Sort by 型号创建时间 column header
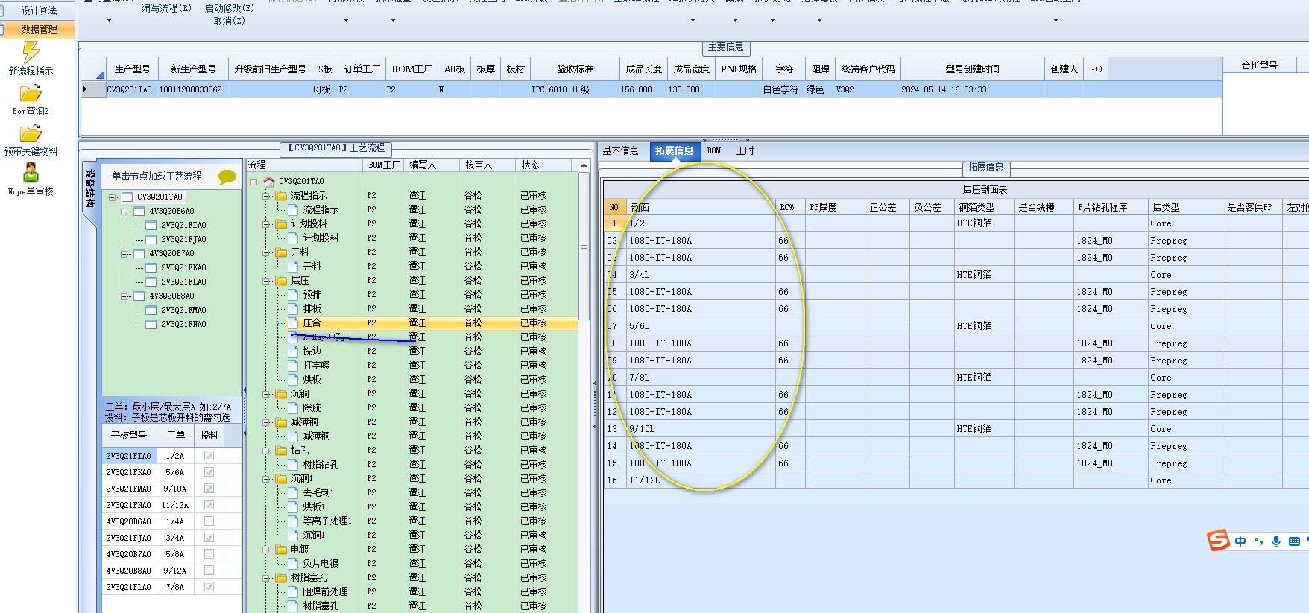The image size is (1309, 613). (x=972, y=69)
